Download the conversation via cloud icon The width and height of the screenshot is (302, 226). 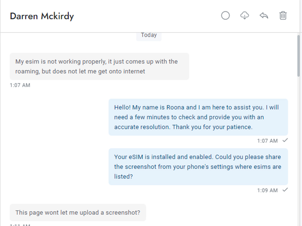pos(245,16)
